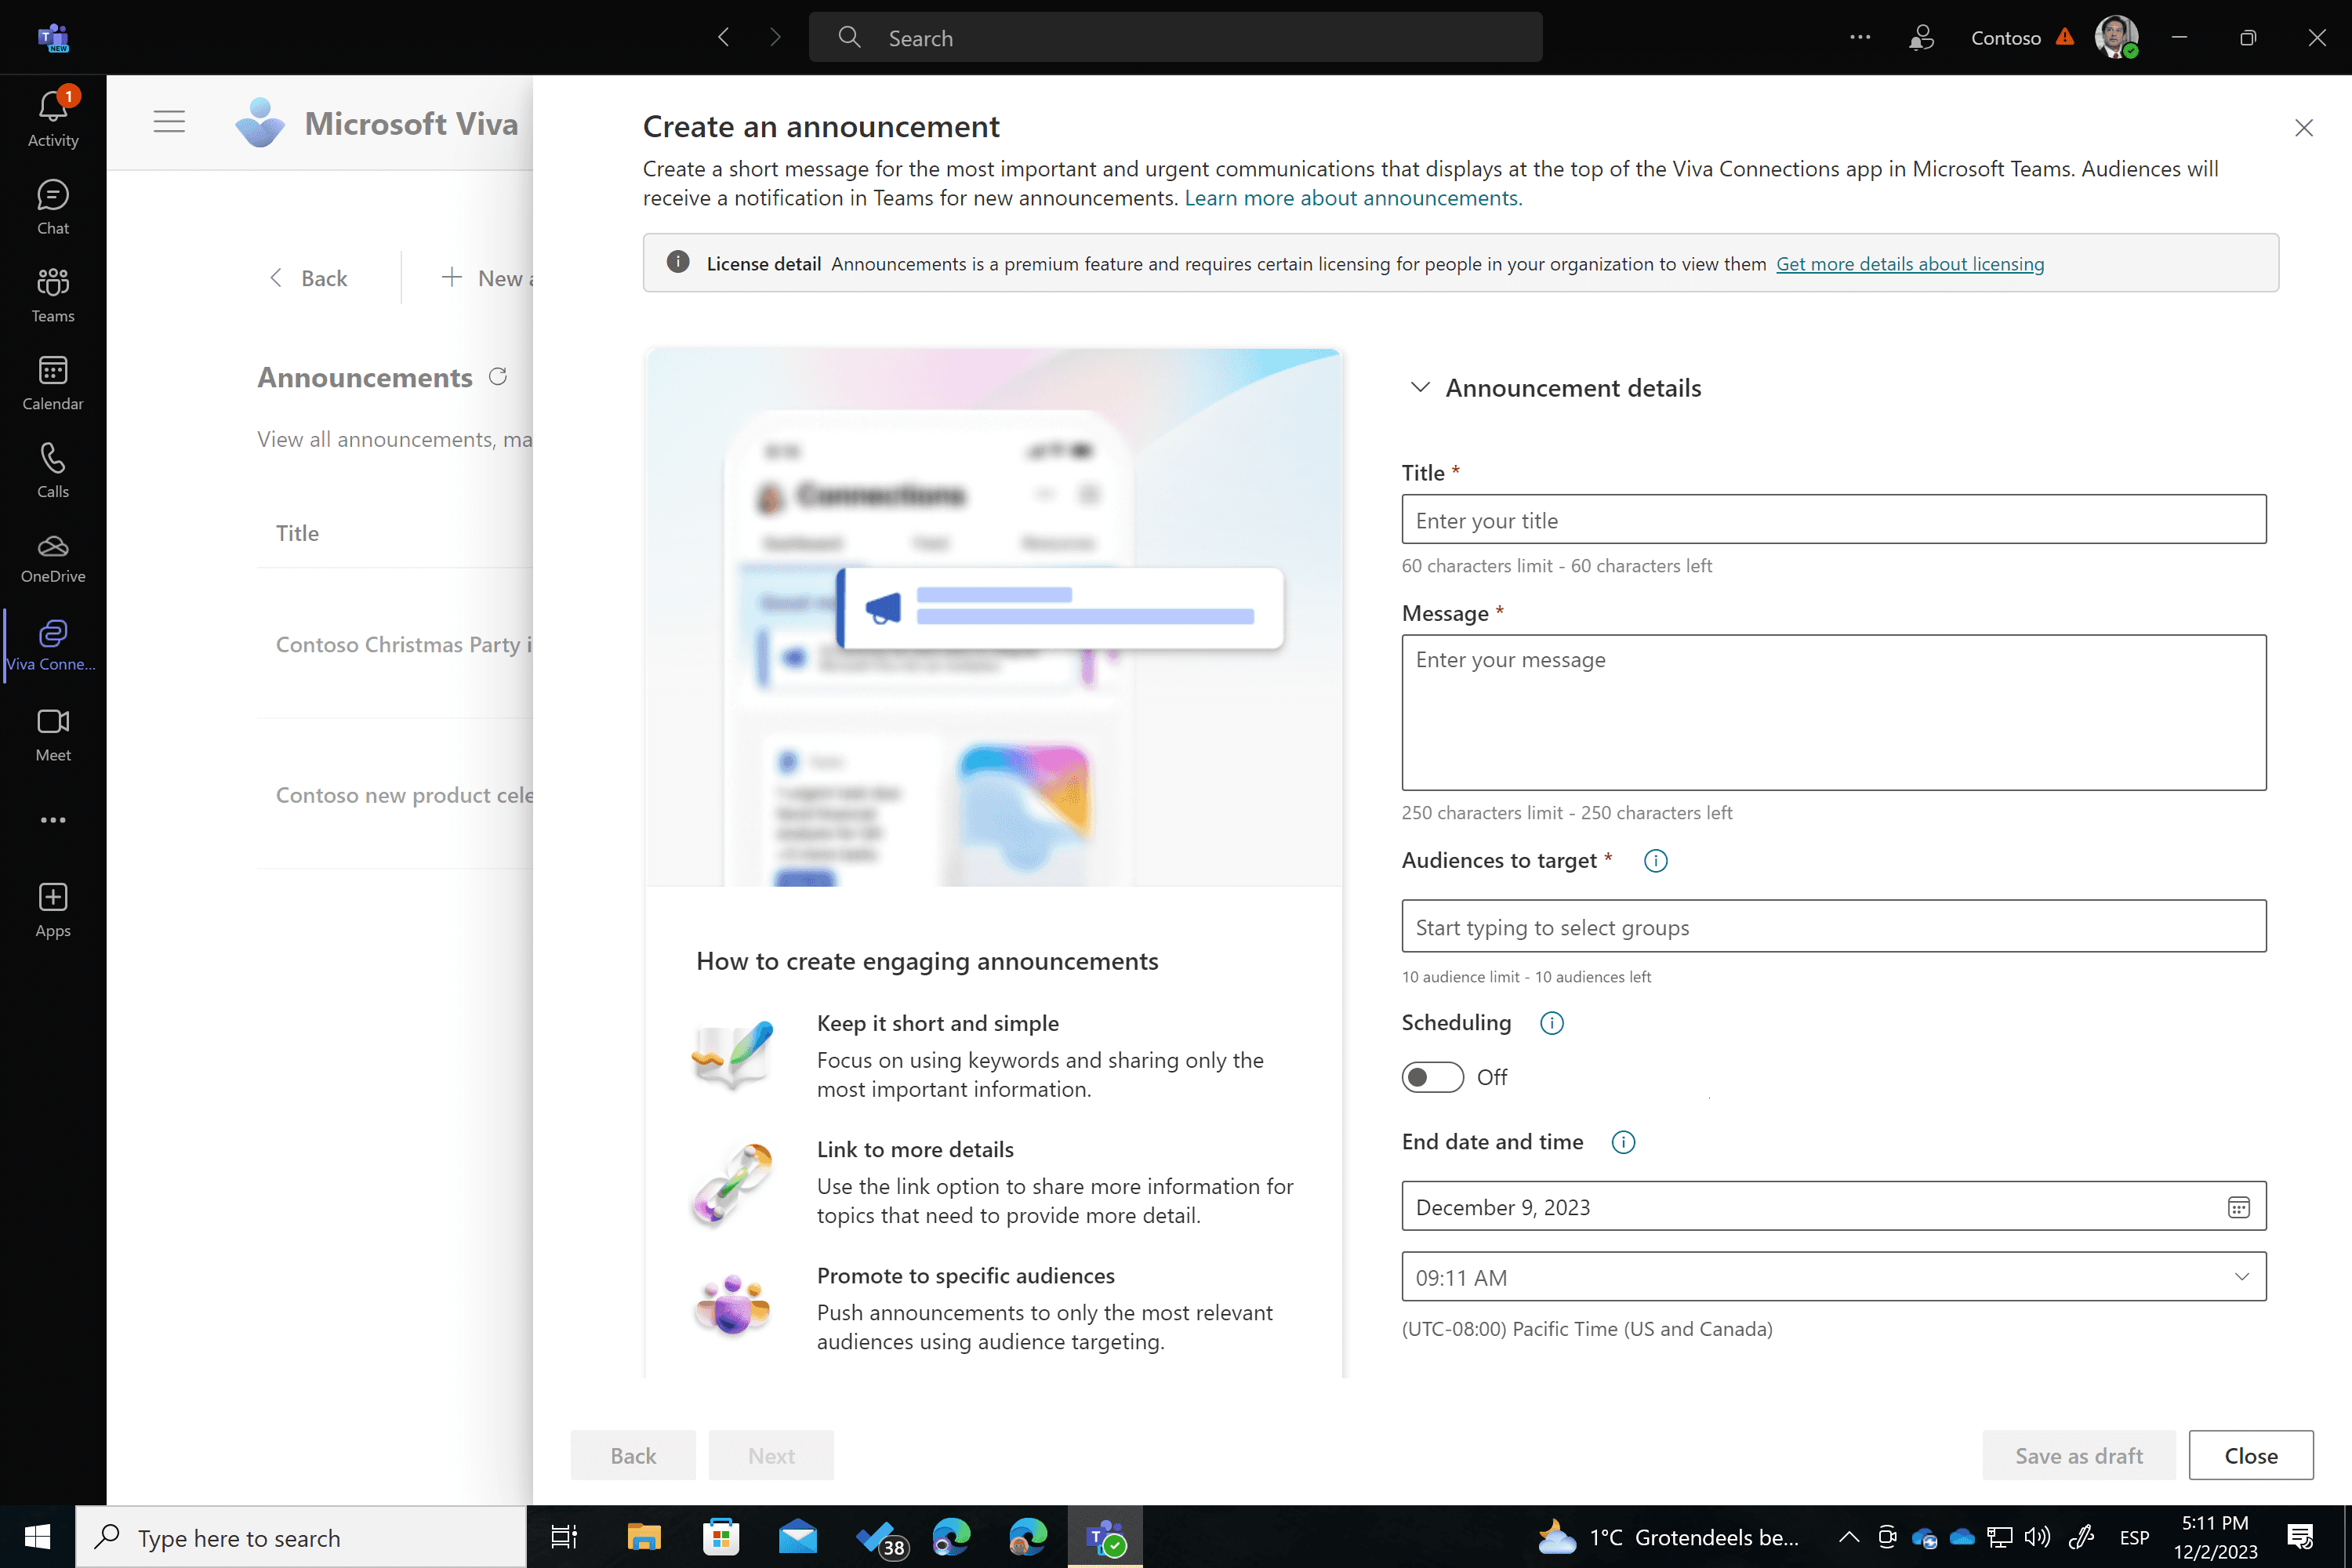Open Get more details about licensing link
This screenshot has width=2352, height=1568.
[1909, 264]
